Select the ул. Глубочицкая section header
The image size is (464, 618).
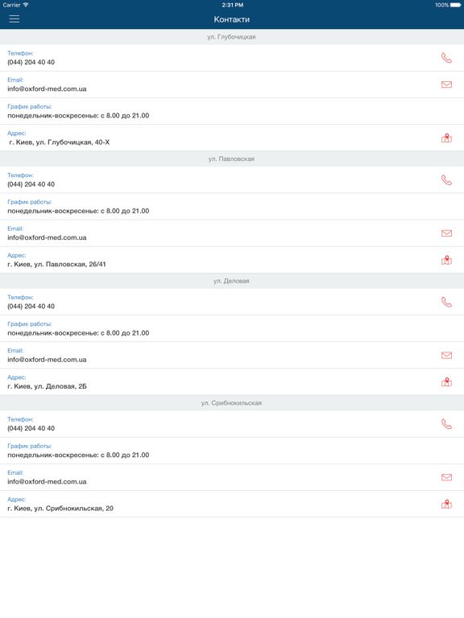coord(232,37)
